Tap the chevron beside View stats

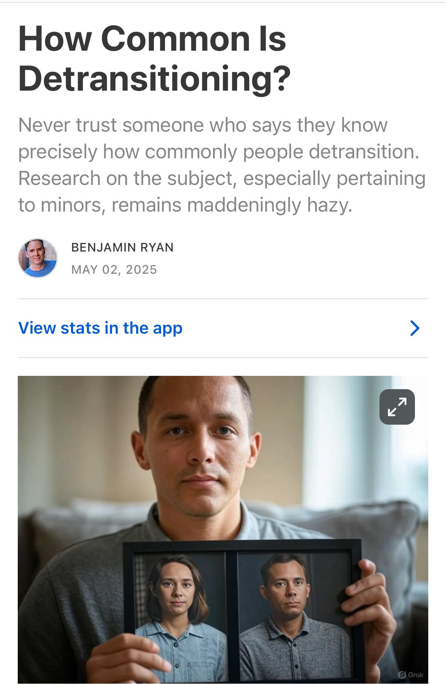coord(415,328)
